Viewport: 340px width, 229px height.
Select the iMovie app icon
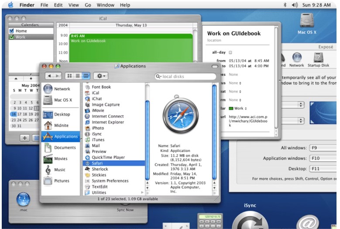87,110
